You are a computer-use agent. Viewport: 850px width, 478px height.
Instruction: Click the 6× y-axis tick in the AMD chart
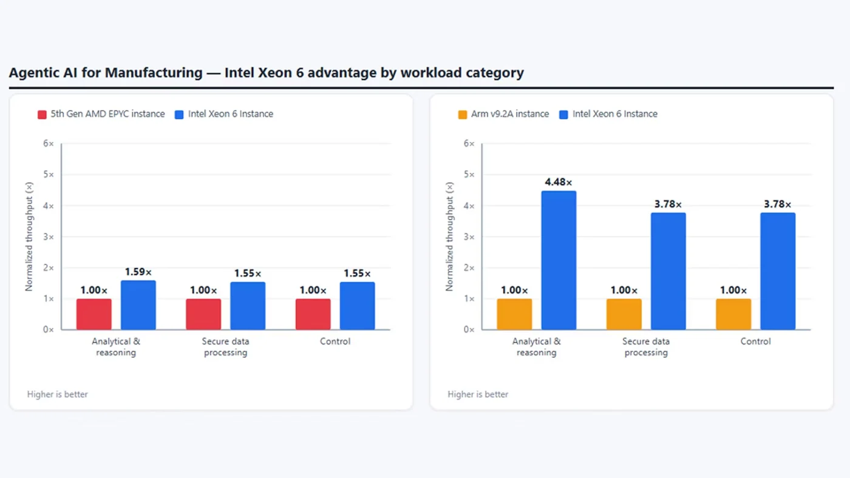tap(49, 144)
